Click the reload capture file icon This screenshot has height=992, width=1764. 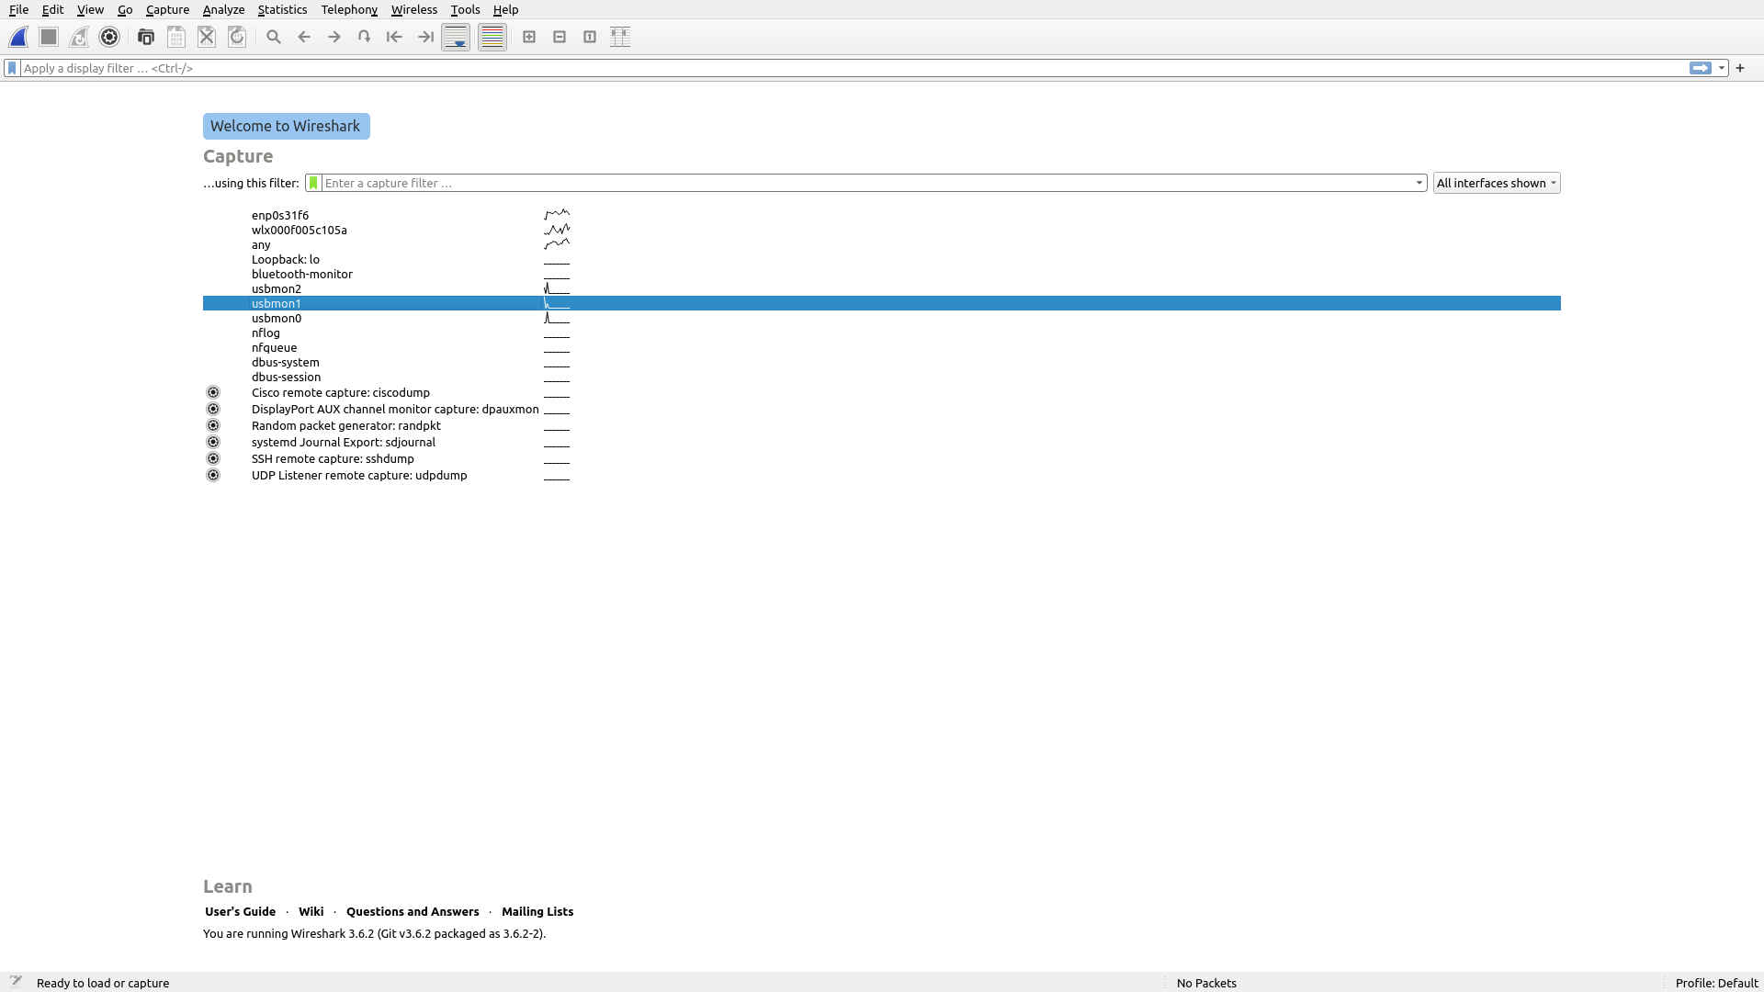(x=237, y=37)
